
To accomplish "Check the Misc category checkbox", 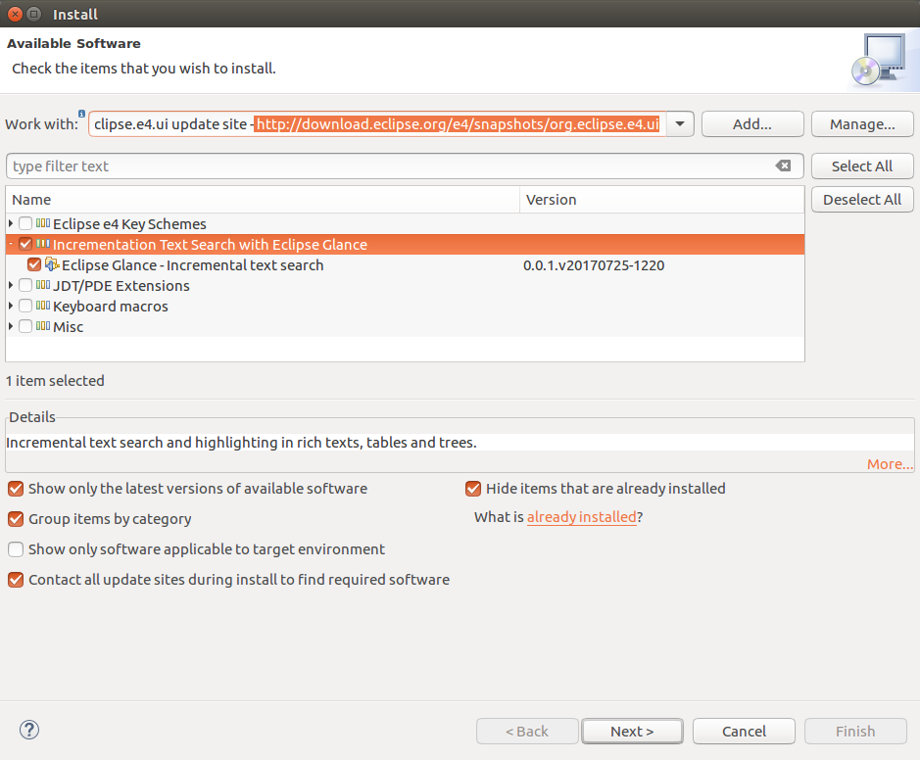I will pos(25,326).
